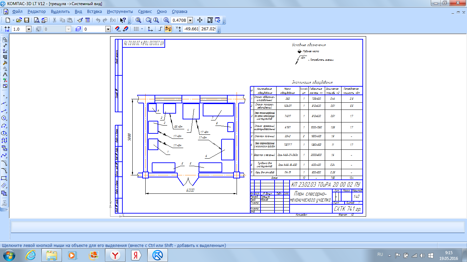Create a new document with the New icon
The height and width of the screenshot is (262, 467).
coord(8,20)
